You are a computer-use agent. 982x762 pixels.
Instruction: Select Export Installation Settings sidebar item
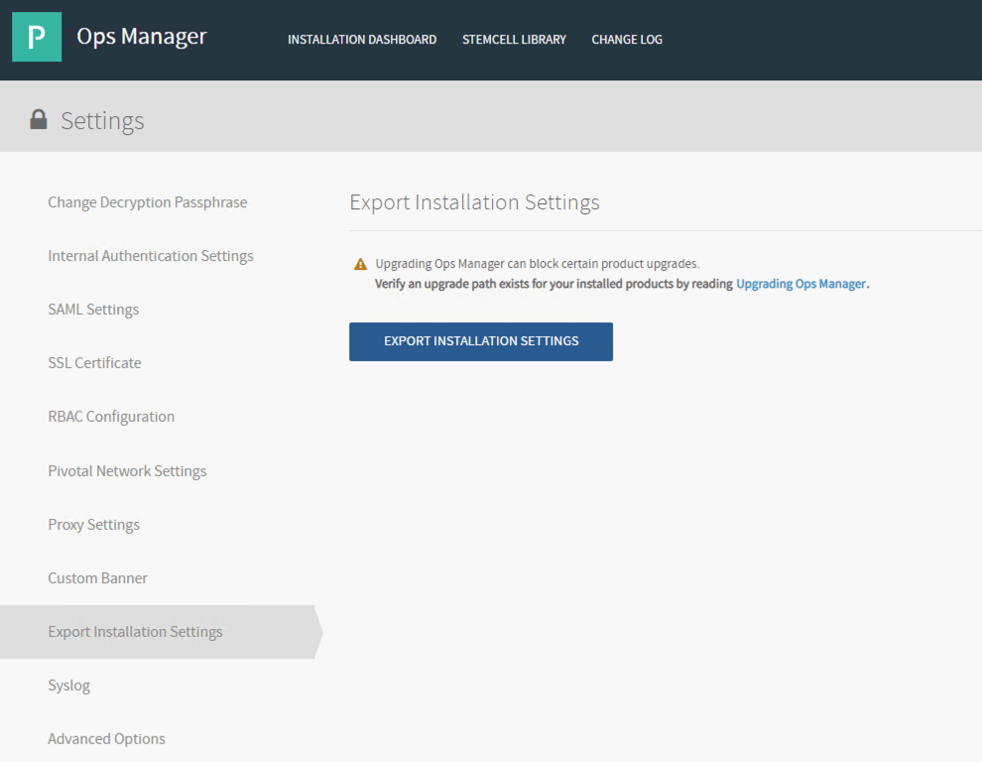pyautogui.click(x=135, y=632)
